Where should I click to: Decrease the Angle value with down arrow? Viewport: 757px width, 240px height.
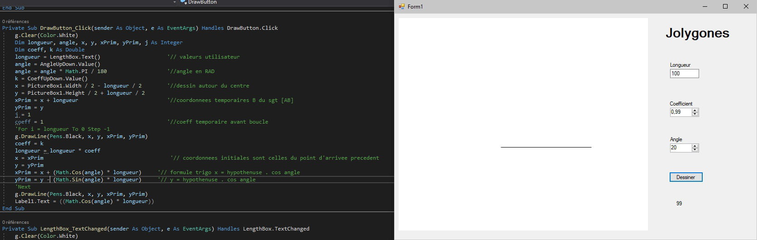tap(695, 149)
